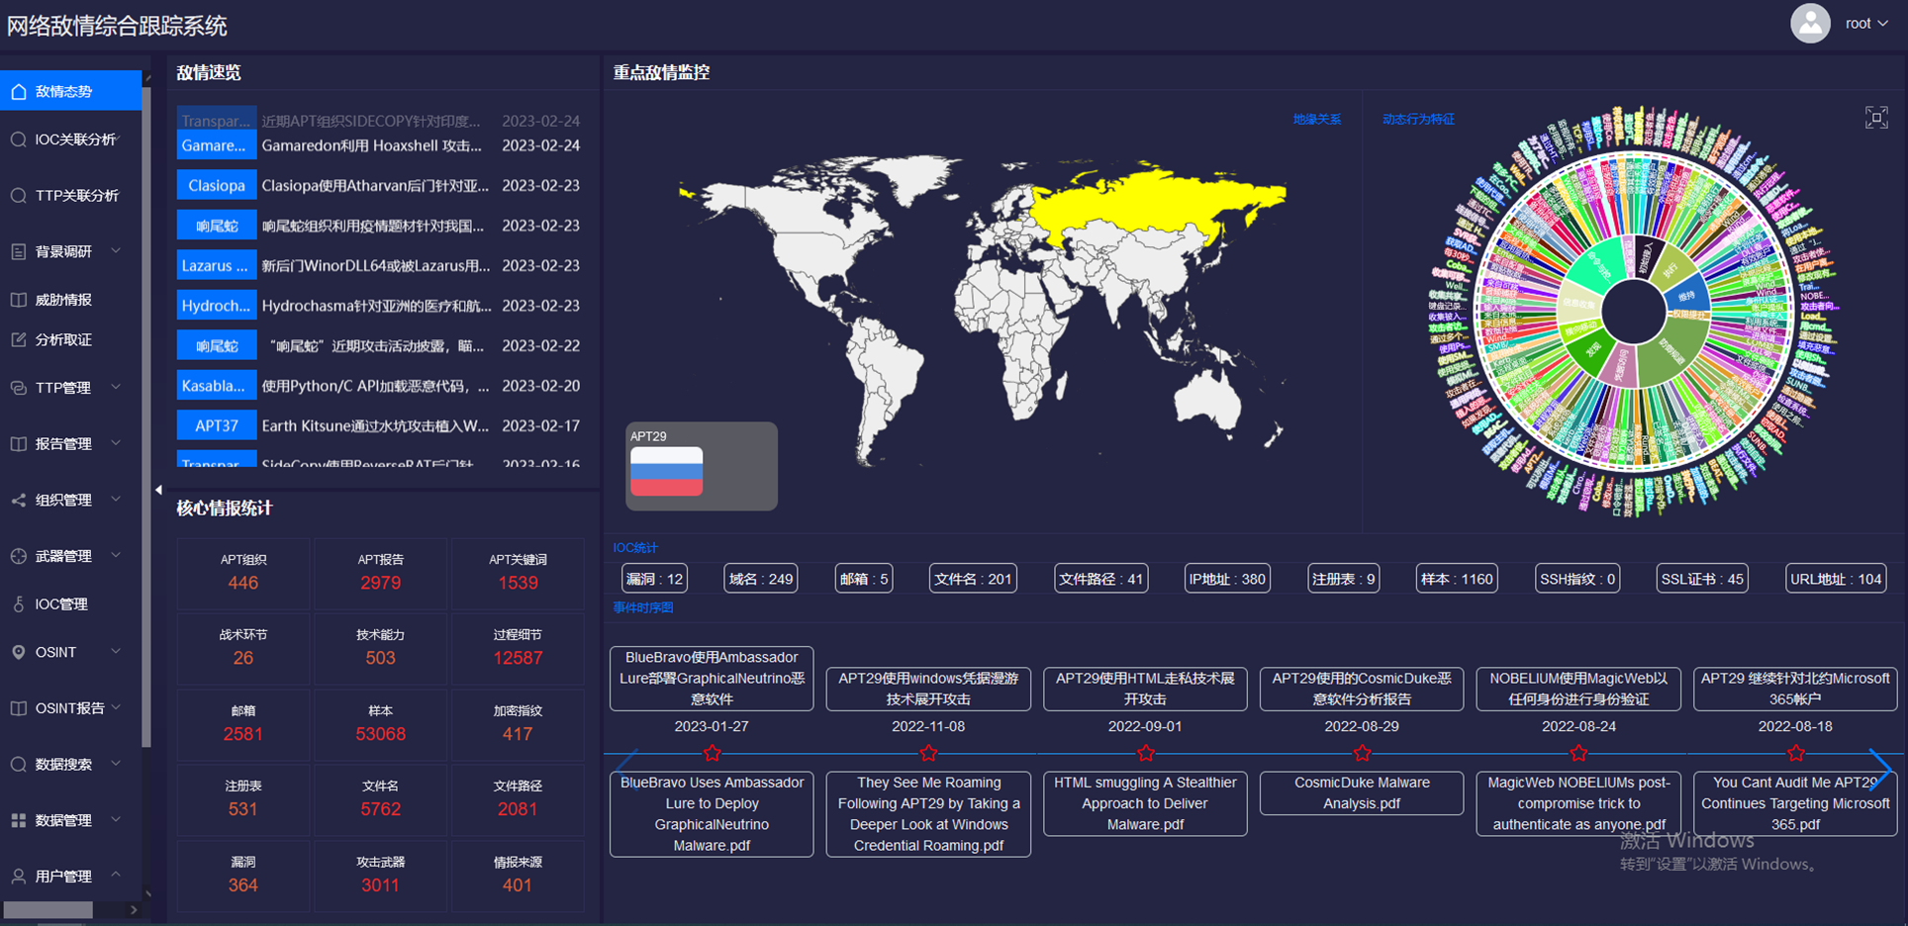The height and width of the screenshot is (926, 1908).
Task: Open the root user avatar icon
Action: [1810, 23]
